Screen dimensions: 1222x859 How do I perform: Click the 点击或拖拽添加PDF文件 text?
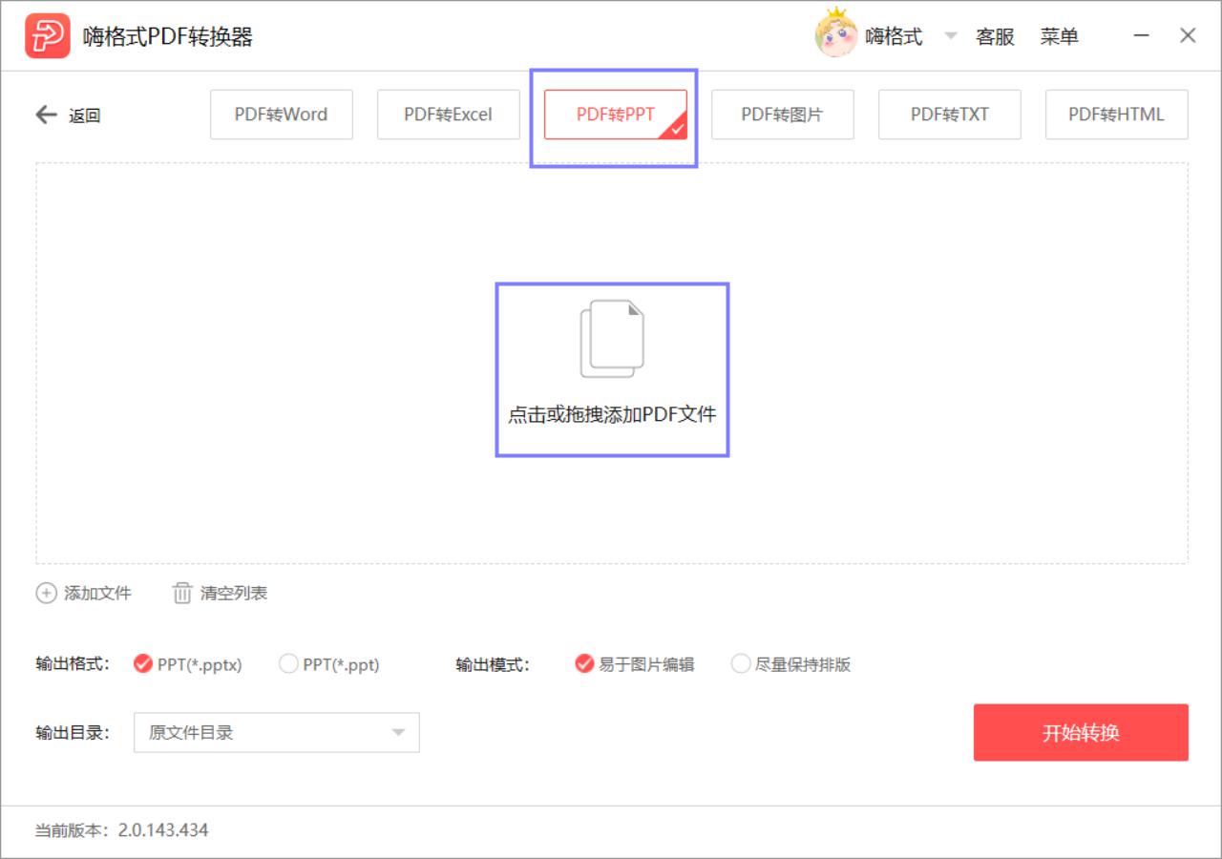tap(612, 414)
